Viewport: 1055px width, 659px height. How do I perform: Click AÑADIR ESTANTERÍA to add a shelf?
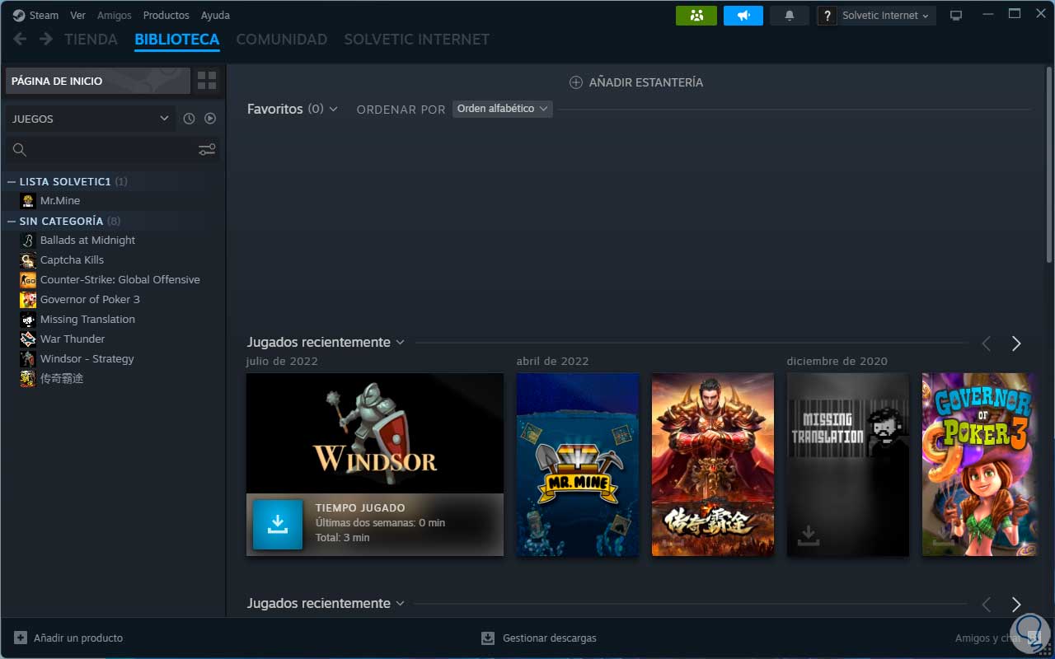[636, 82]
